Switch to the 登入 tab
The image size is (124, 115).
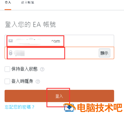tap(8, 2)
